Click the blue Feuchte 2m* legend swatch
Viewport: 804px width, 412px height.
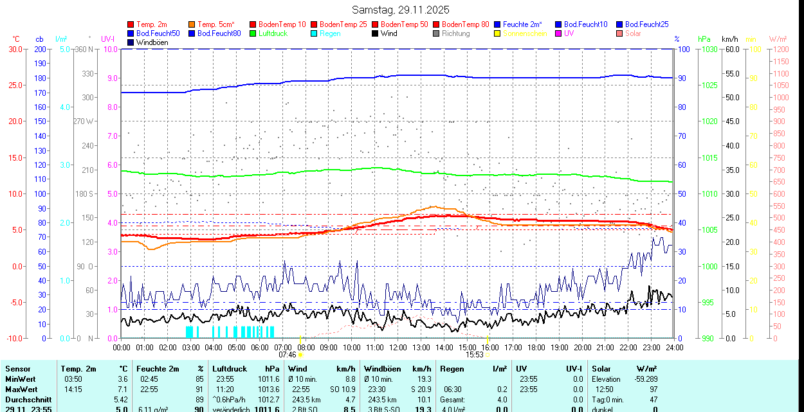(497, 24)
